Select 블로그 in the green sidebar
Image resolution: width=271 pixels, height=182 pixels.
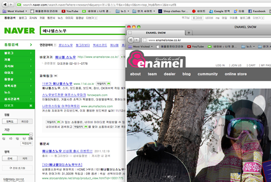tap(18, 53)
